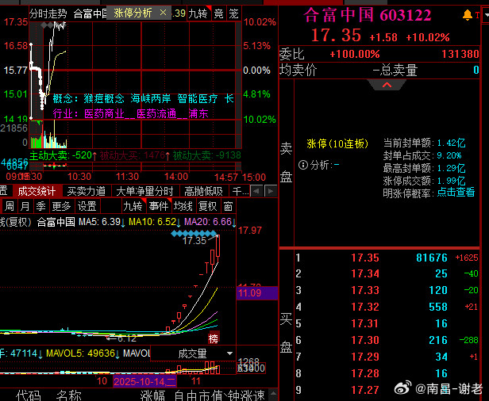Click the 当前封单额 1.42亿 value

click(x=451, y=143)
